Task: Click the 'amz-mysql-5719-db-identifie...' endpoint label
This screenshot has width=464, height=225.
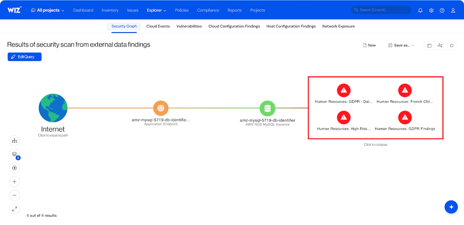Action: [x=161, y=120]
